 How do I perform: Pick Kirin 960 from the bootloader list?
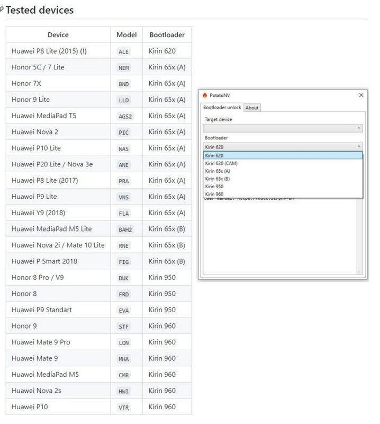tap(283, 194)
